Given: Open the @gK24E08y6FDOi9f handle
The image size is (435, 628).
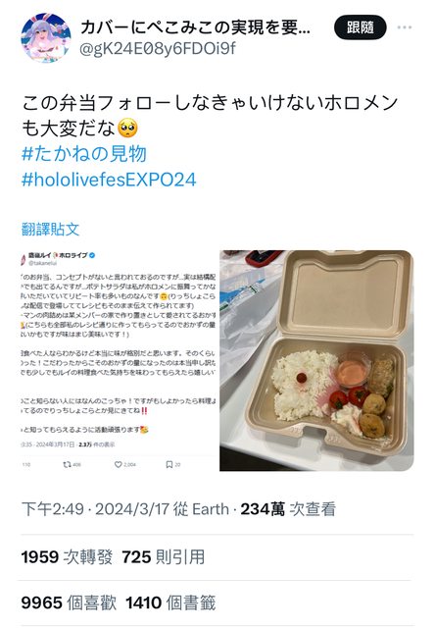Looking at the screenshot, I should click(157, 49).
